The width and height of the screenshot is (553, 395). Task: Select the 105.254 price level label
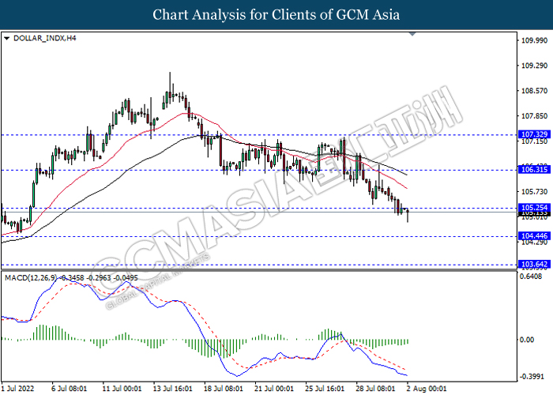(534, 207)
